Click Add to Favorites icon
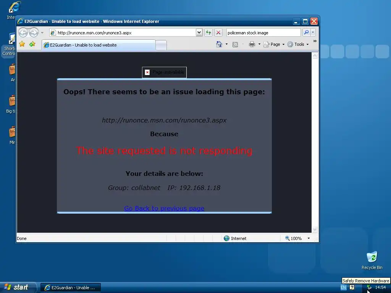Image resolution: width=391 pixels, height=293 pixels. pos(32,44)
